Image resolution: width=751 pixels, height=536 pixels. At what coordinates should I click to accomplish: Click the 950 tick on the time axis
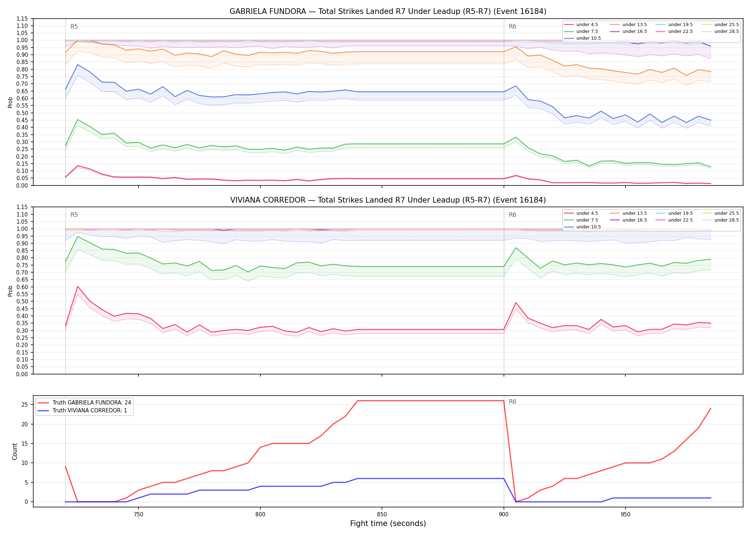pyautogui.click(x=625, y=515)
